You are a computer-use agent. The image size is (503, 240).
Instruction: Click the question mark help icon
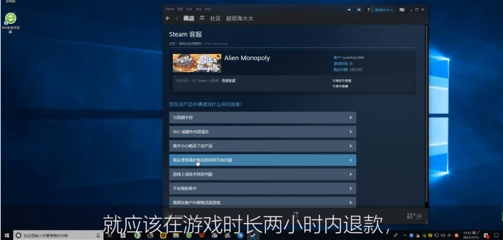(x=369, y=9)
